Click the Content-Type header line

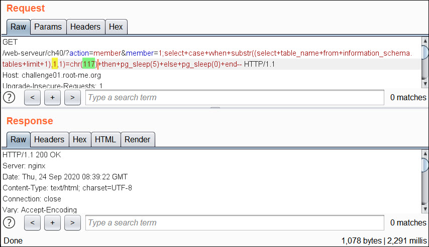click(x=67, y=188)
